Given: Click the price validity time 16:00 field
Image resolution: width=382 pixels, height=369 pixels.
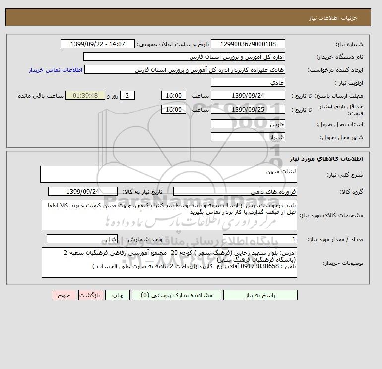Looking at the screenshot, I should 174,109.
